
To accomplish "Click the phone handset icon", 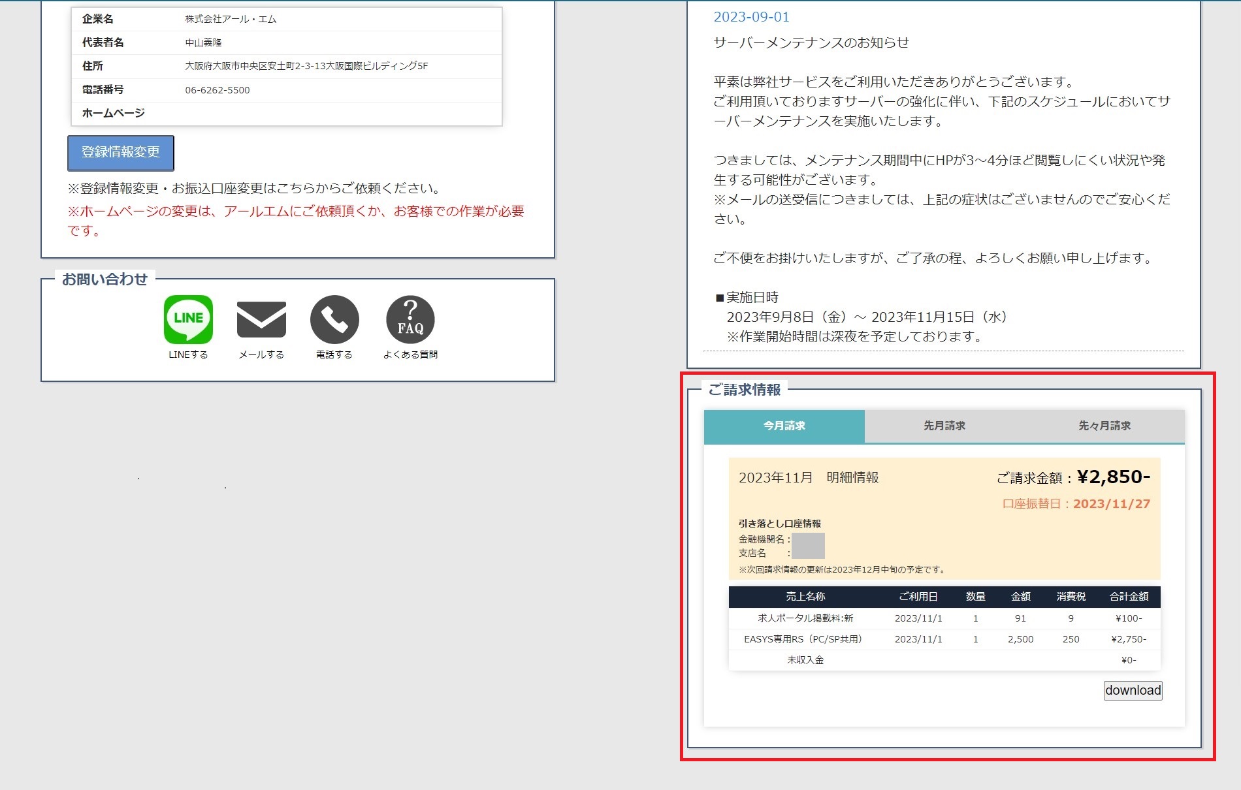I will 334,319.
